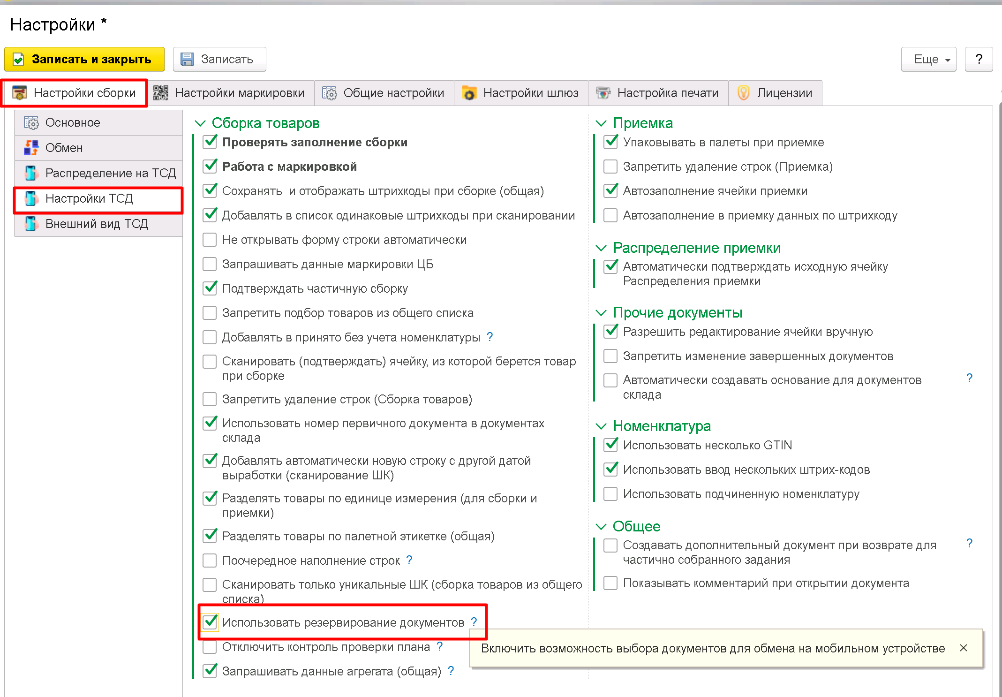Click the QR icon on Настройки маркировки tab
Viewport: 1002px width, 697px height.
160,93
